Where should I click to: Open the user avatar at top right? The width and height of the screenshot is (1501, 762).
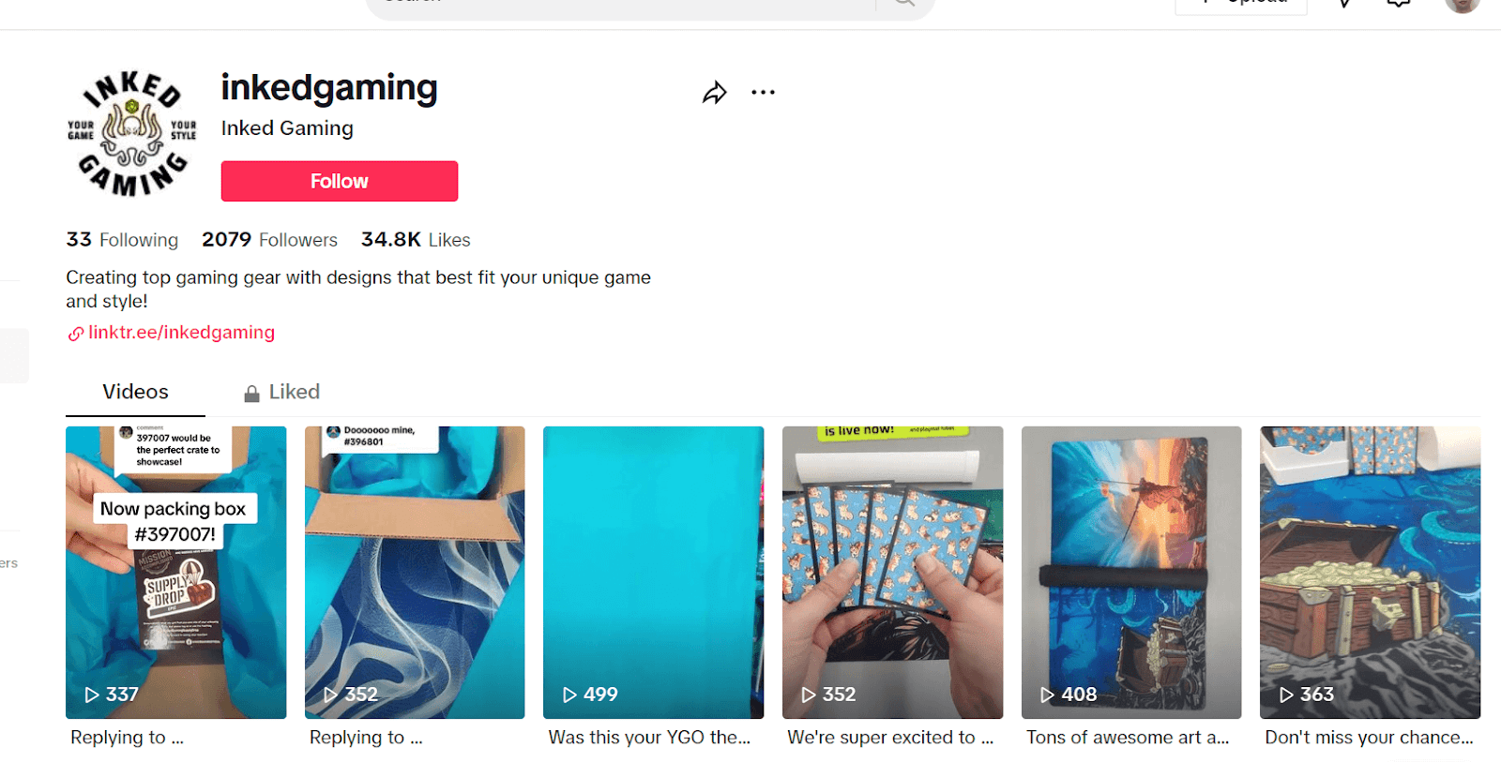tap(1462, 5)
